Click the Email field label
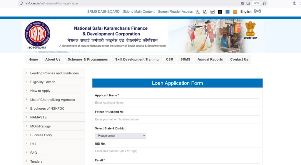This screenshot has width=301, height=165. tap(99, 160)
